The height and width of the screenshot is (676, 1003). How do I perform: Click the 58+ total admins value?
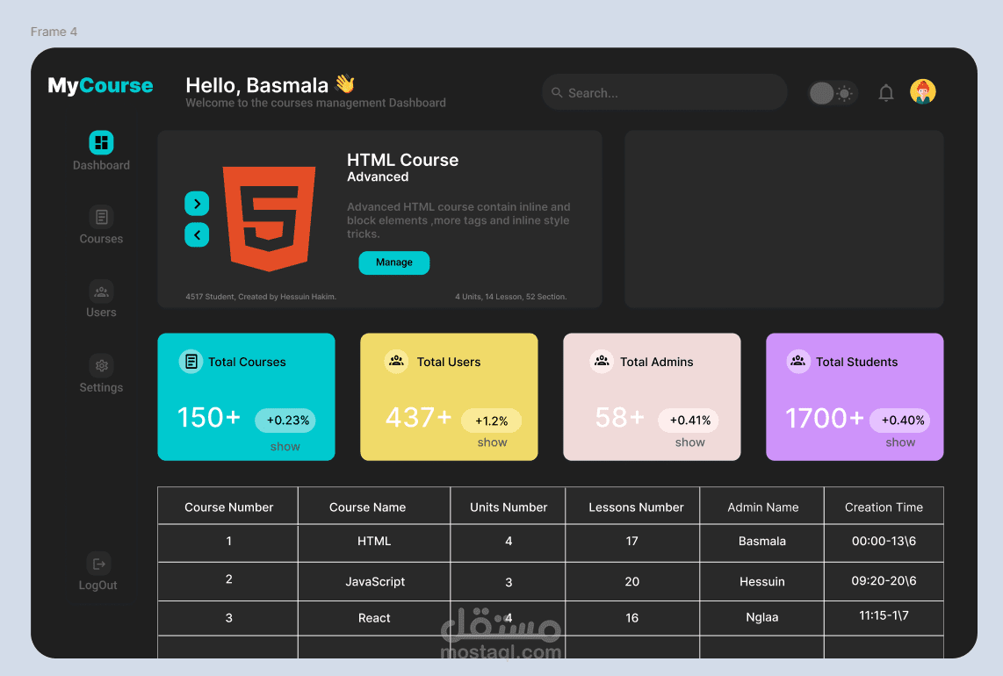tap(619, 418)
